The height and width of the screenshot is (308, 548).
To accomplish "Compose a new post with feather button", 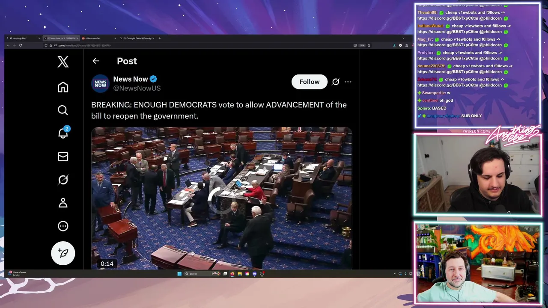I will click(63, 253).
